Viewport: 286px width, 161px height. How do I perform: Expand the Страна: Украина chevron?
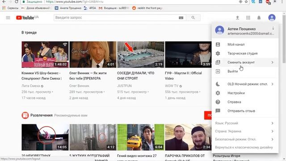[x=272, y=131]
